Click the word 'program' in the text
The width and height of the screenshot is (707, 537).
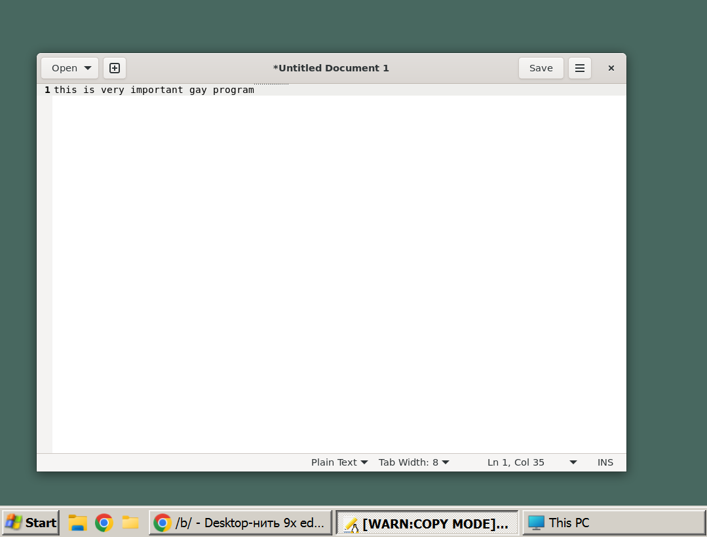point(233,90)
